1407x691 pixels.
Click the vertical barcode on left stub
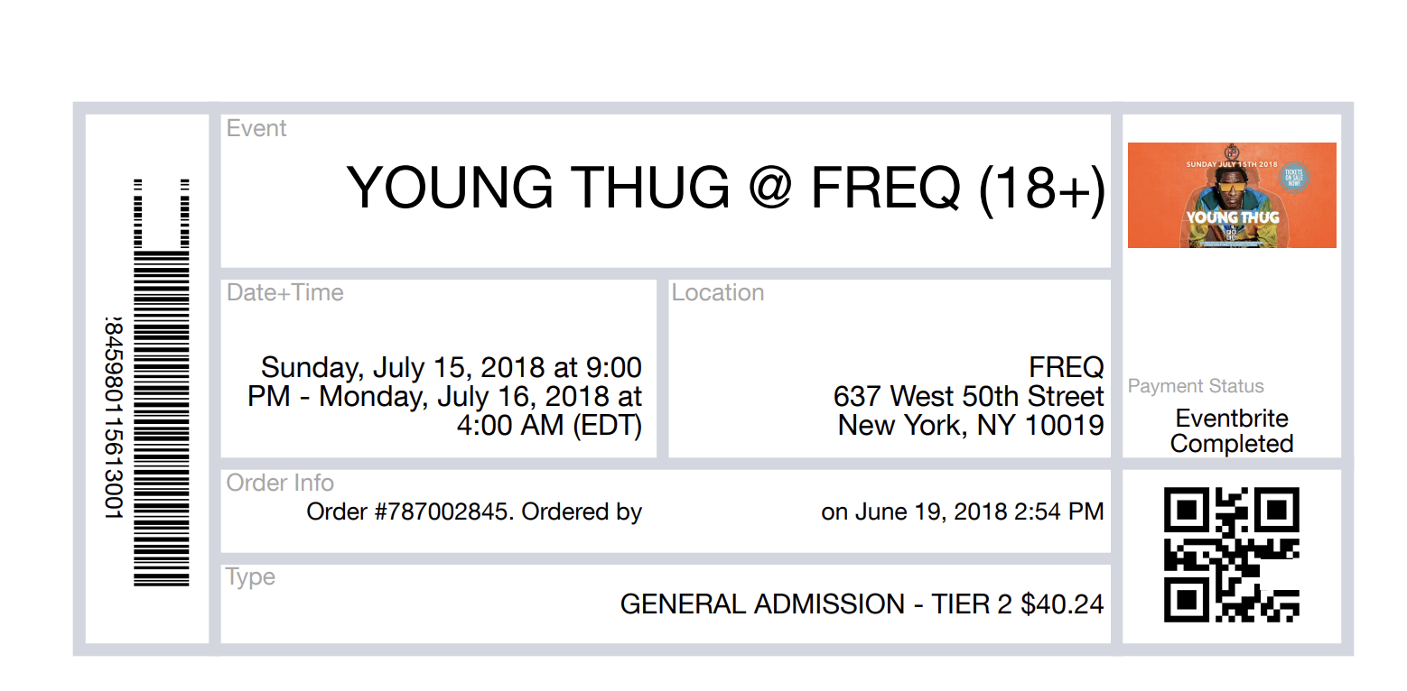pos(162,382)
